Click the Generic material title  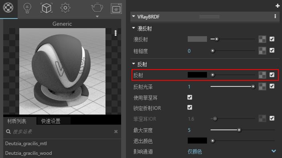coord(62,24)
